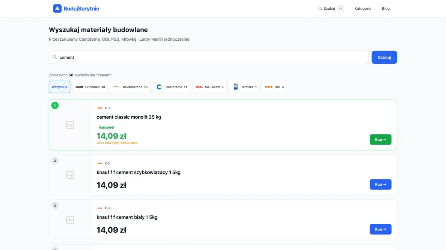The image size is (446, 250).
Task: Click the BudujSprytnie logo icon
Action: [57, 9]
